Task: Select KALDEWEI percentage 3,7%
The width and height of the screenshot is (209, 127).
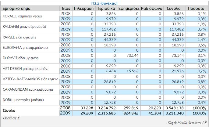Action: click(x=202, y=29)
